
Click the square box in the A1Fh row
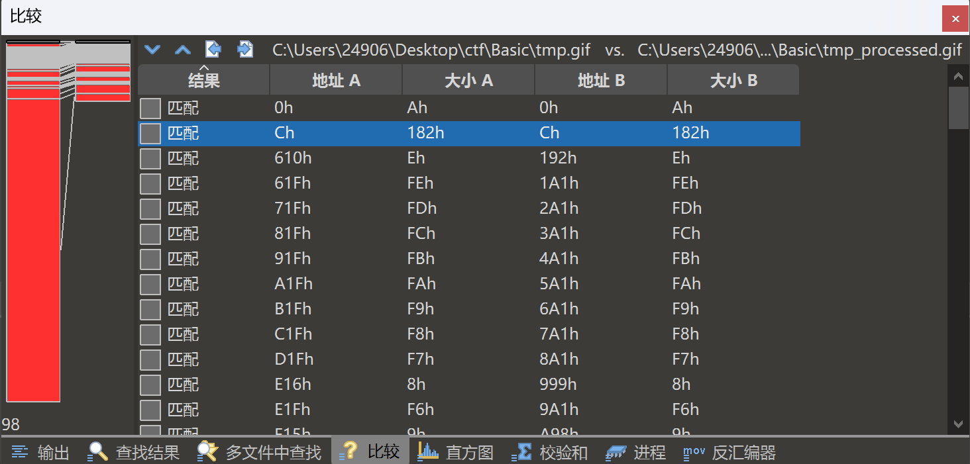pyautogui.click(x=150, y=284)
